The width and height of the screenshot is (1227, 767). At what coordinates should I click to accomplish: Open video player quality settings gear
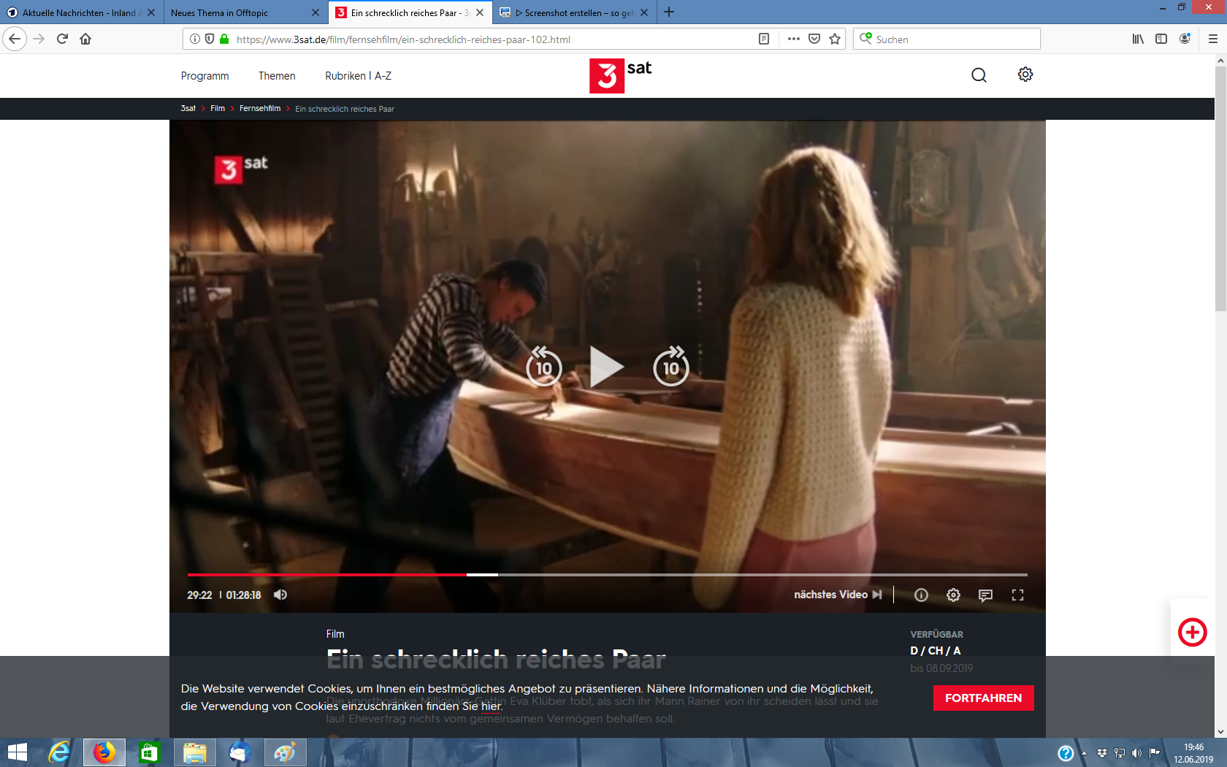[953, 595]
